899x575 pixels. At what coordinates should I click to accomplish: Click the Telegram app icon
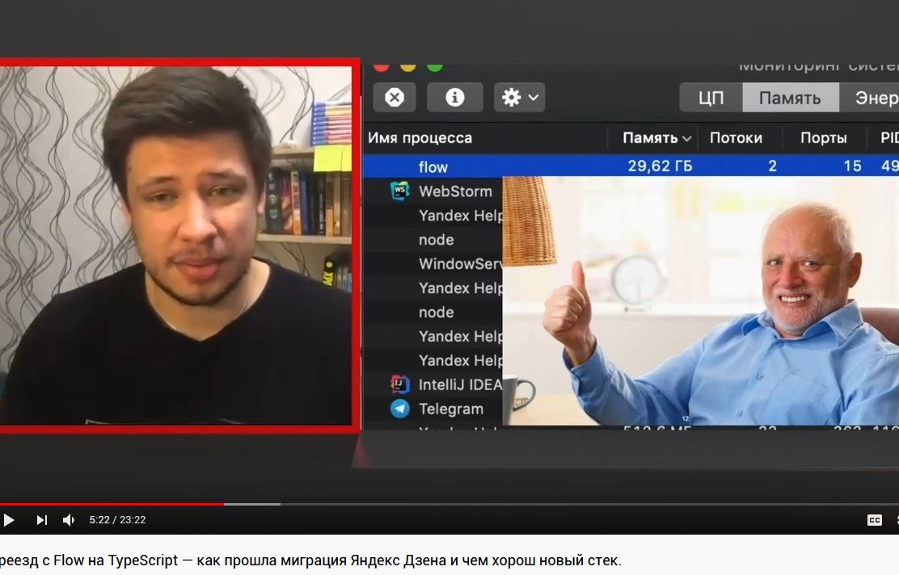tap(399, 409)
